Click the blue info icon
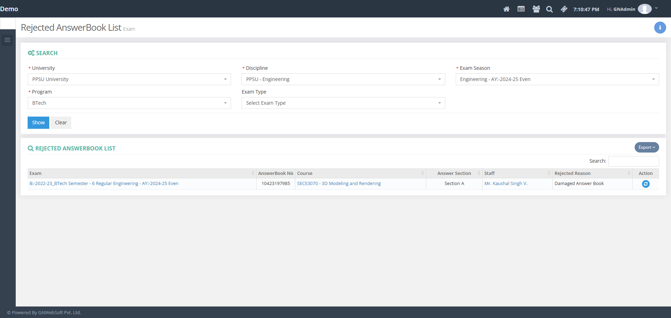The height and width of the screenshot is (318, 671). [659, 28]
